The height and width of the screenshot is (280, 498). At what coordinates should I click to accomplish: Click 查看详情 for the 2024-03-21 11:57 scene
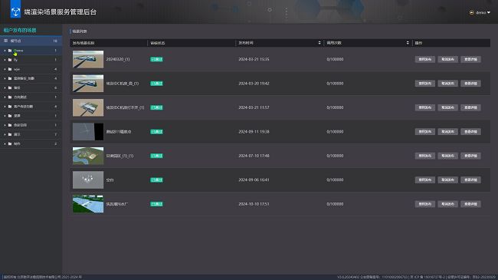[470, 107]
